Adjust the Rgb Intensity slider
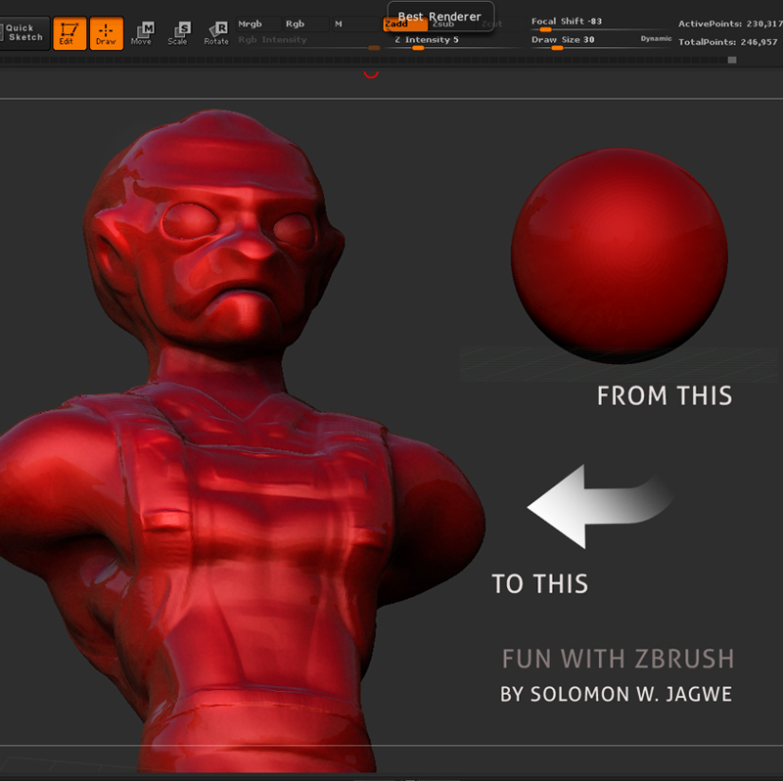Viewport: 783px width, 781px height. [x=307, y=41]
